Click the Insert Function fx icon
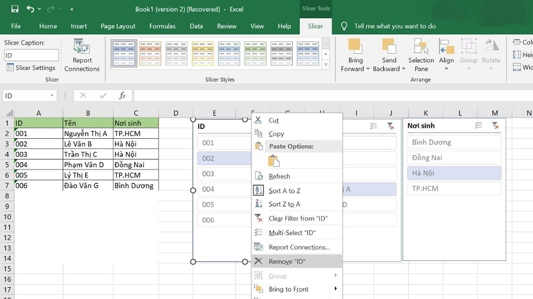 pyautogui.click(x=122, y=96)
